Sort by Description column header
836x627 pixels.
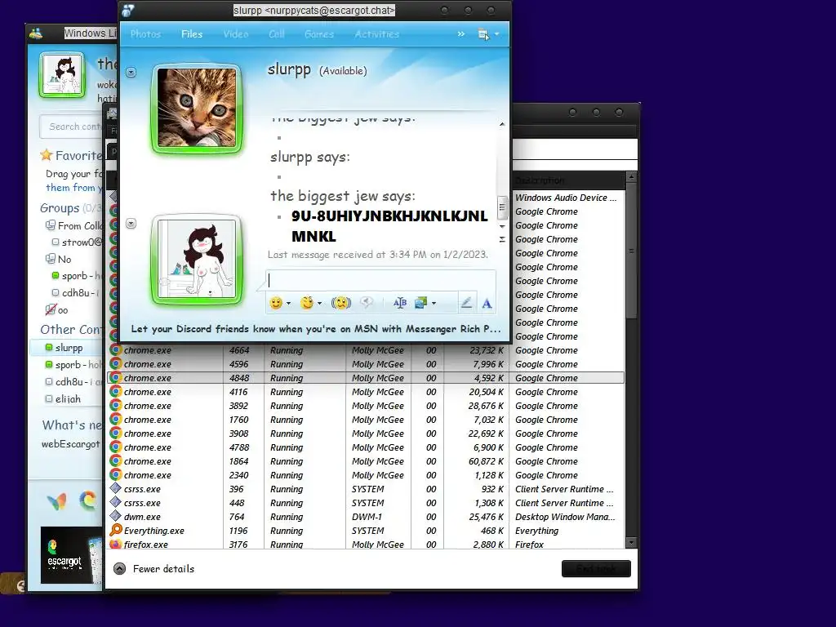567,180
